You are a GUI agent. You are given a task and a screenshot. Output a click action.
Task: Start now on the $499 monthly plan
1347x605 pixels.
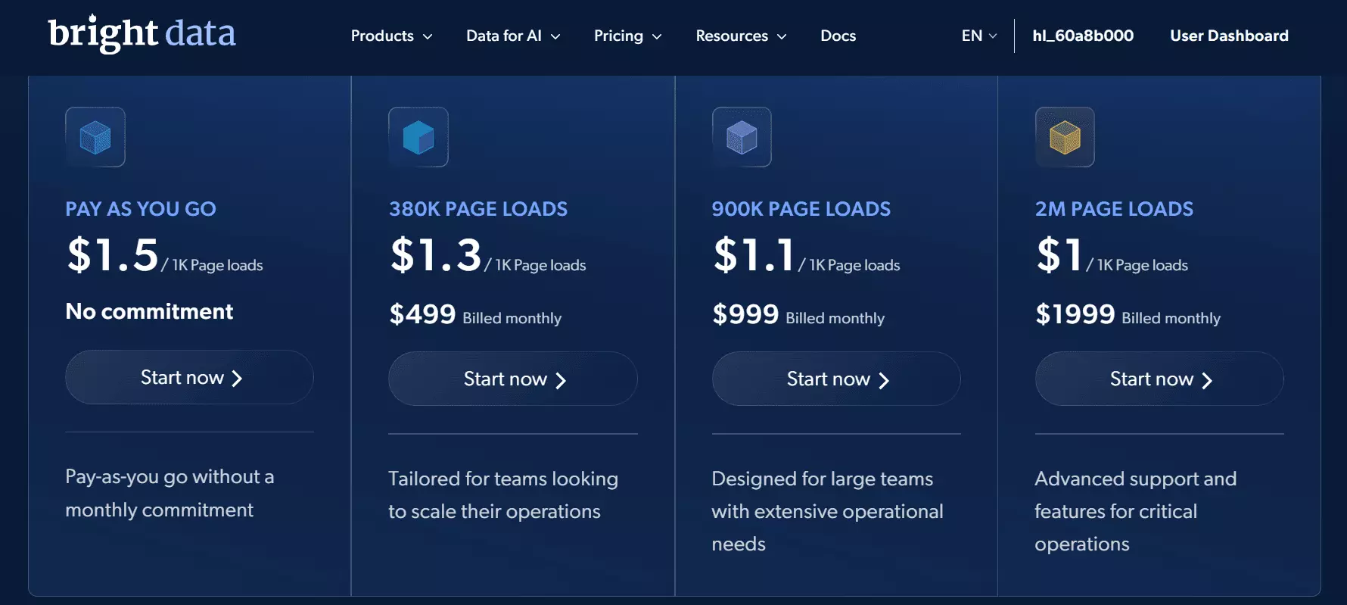(512, 379)
